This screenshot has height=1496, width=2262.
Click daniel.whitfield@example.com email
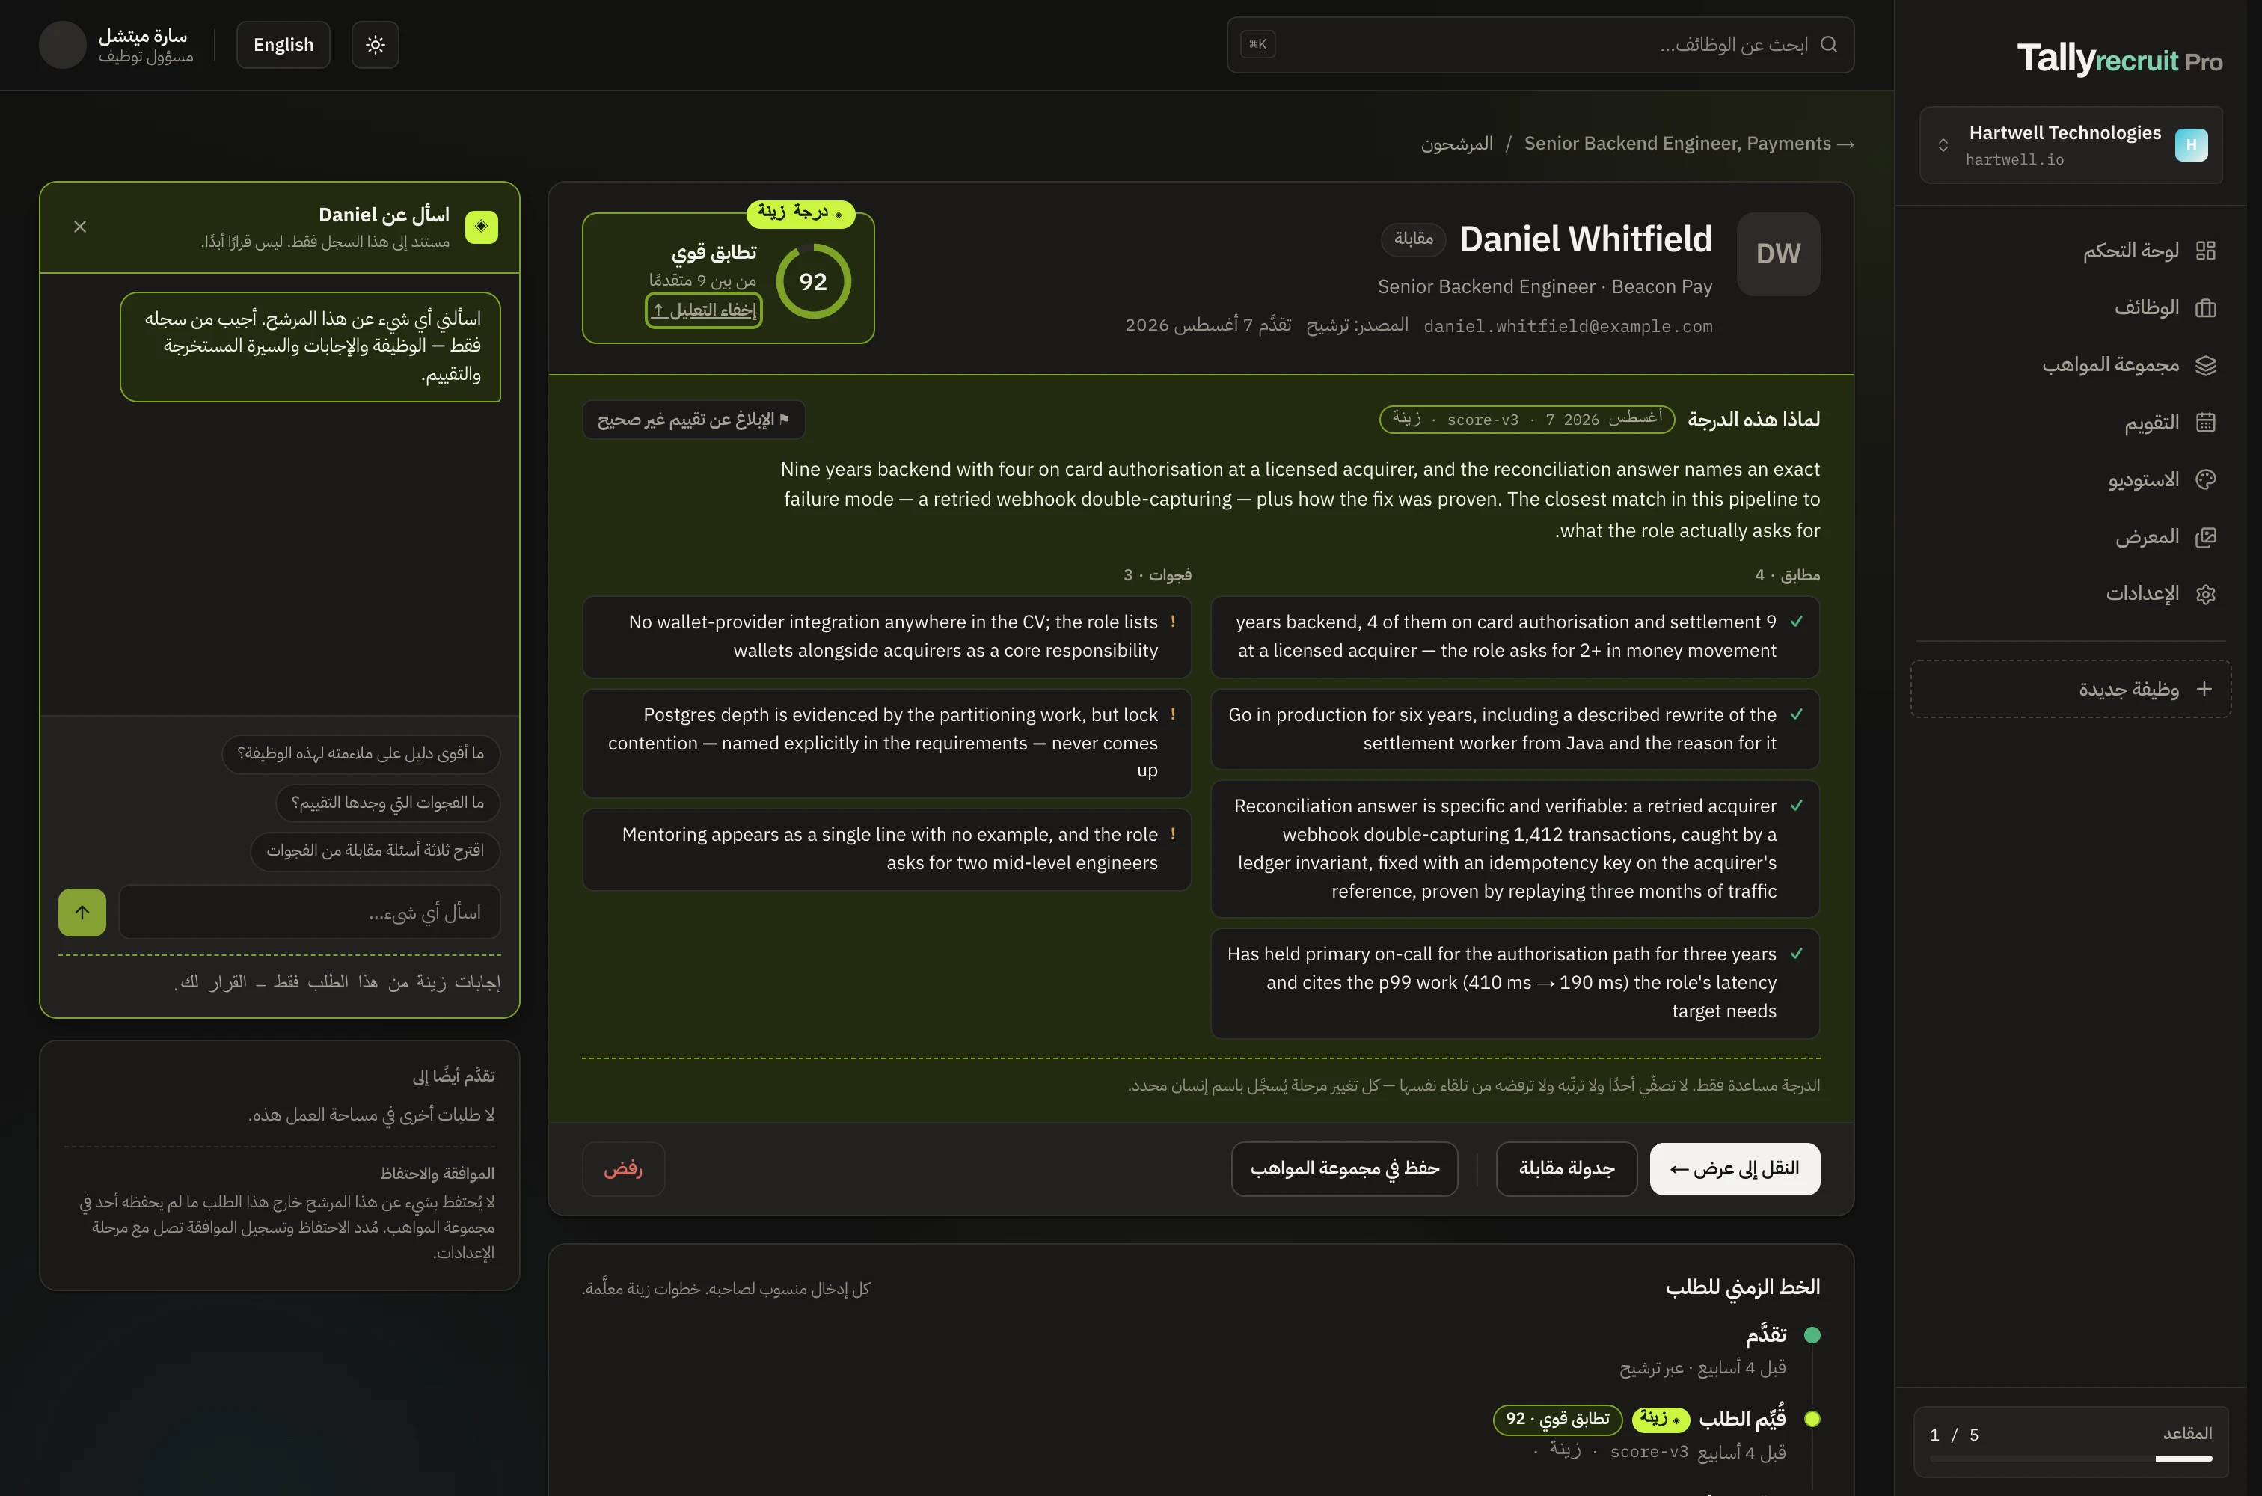point(1568,326)
